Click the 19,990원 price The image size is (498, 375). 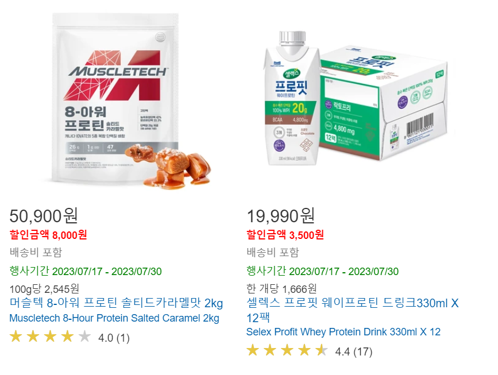click(281, 215)
